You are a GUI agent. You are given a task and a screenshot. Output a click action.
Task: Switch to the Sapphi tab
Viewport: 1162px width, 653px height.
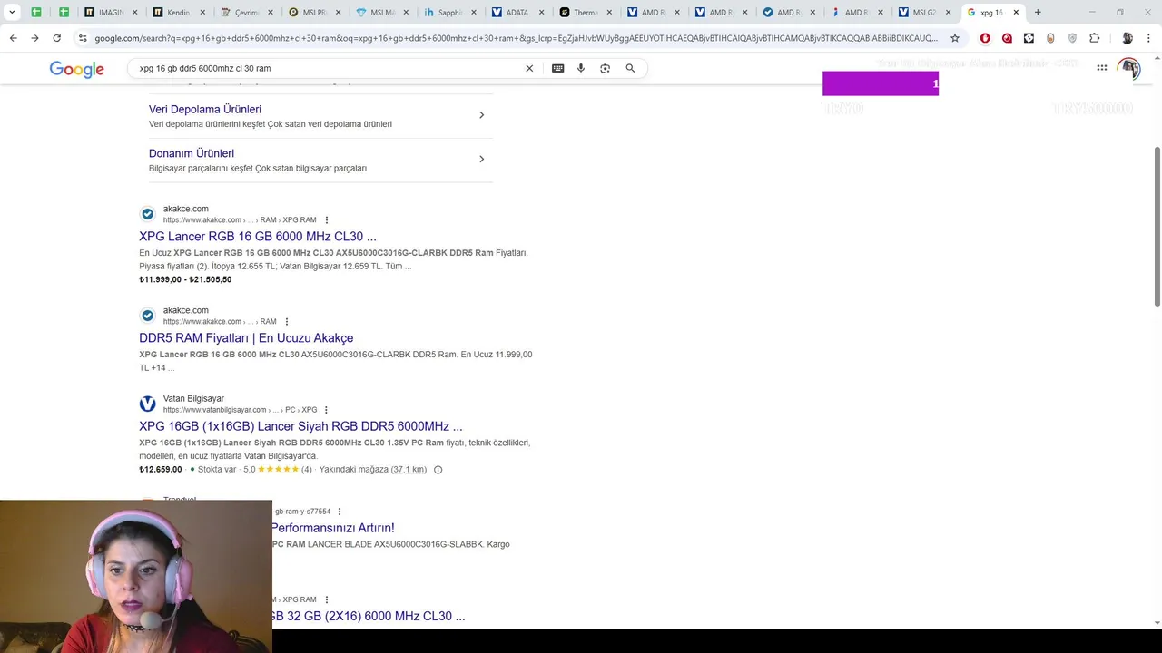coord(448,13)
